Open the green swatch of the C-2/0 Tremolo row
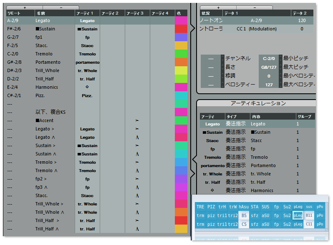333x245 pixels. (181, 54)
